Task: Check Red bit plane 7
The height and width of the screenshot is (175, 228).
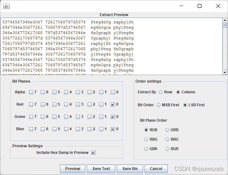Action: [x=31, y=105]
